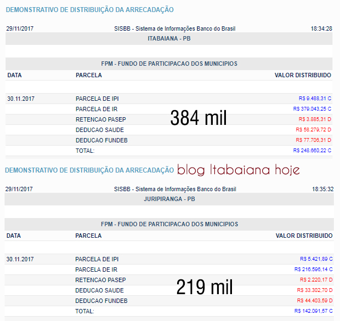The image size is (340, 321).
Task: Click the Juripiranga RETENCAO PASEP label
Action: (x=100, y=280)
